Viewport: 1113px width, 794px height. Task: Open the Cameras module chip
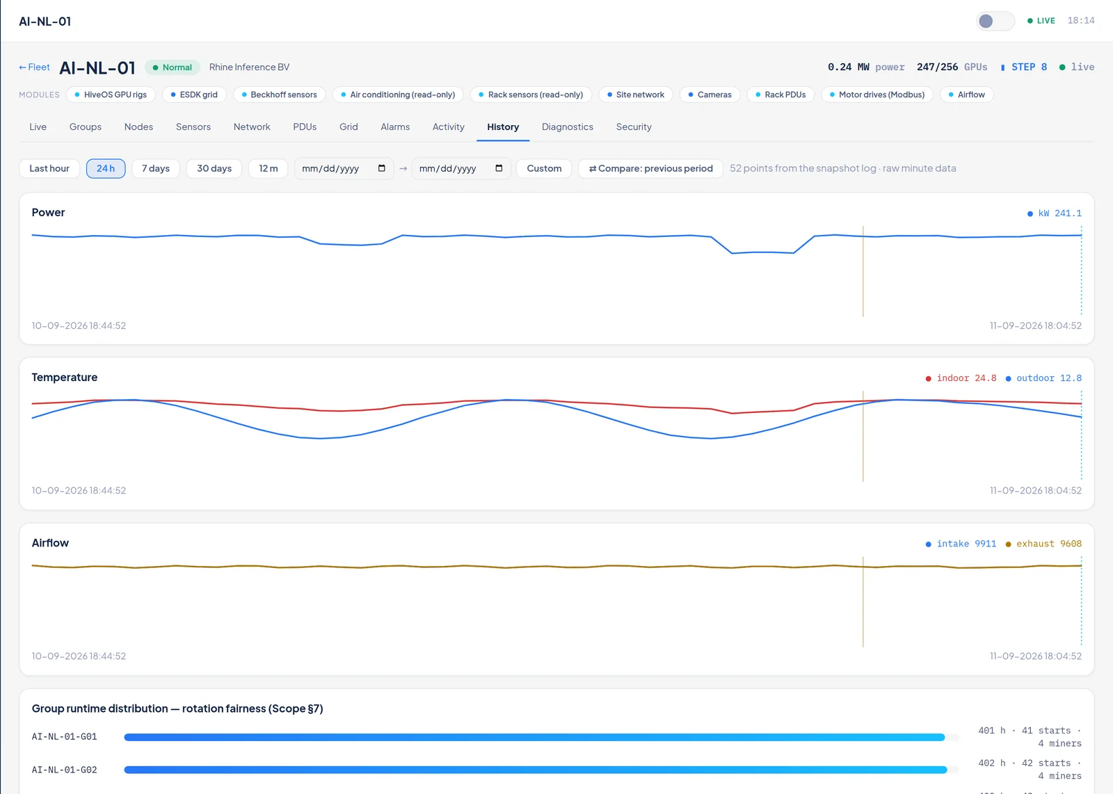coord(710,95)
